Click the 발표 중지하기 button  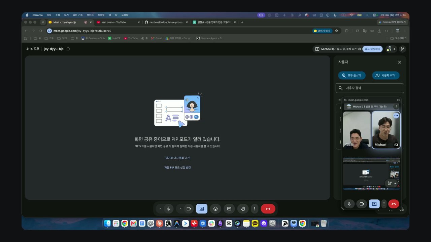(x=372, y=49)
